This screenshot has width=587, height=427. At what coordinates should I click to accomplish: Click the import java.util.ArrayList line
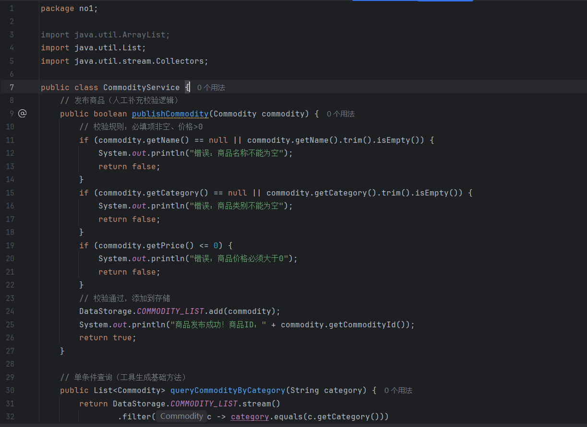point(106,35)
